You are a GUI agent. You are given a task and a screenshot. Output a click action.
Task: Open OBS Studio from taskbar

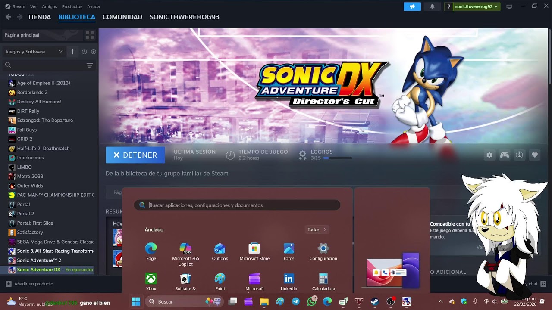click(x=390, y=301)
